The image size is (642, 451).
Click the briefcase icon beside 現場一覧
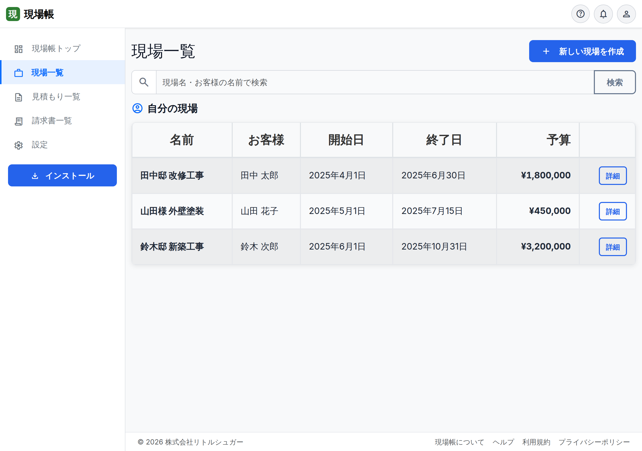click(x=19, y=73)
